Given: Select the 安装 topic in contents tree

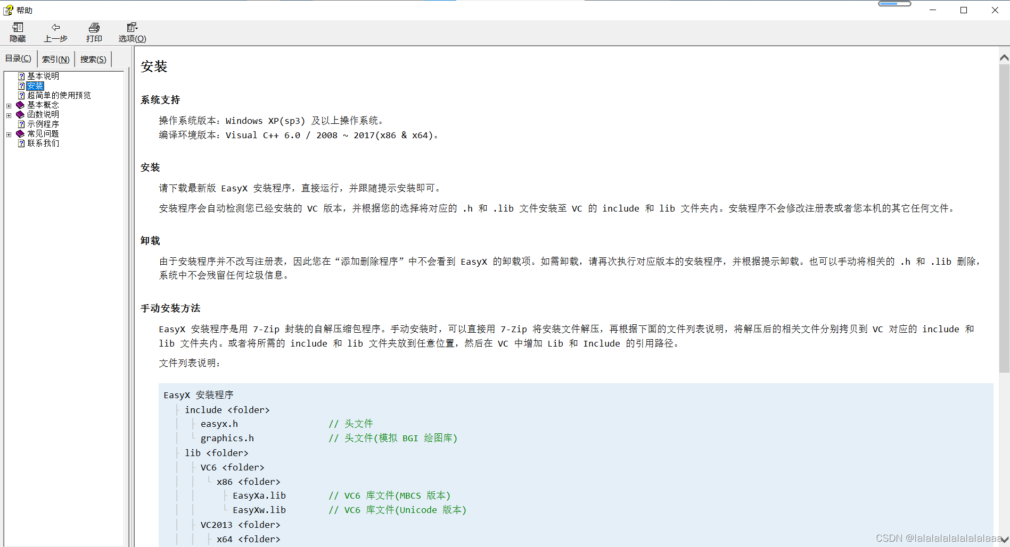Looking at the screenshot, I should coord(35,86).
